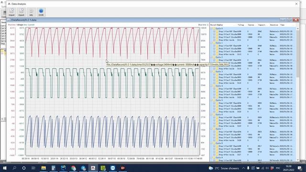Image resolution: width=306 pixels, height=172 pixels.
Task: Collapse the Cycle 2 tree node
Action: click(211, 57)
